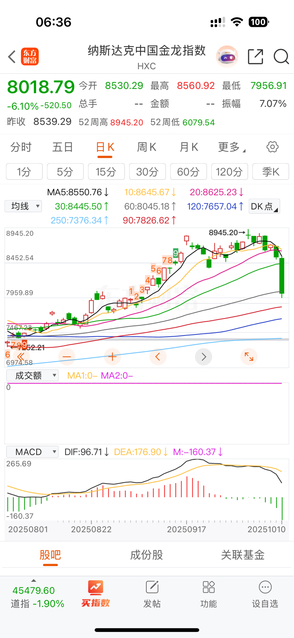This screenshot has width=294, height=638.
Task: Open the 关联基金 tab
Action: (x=243, y=555)
